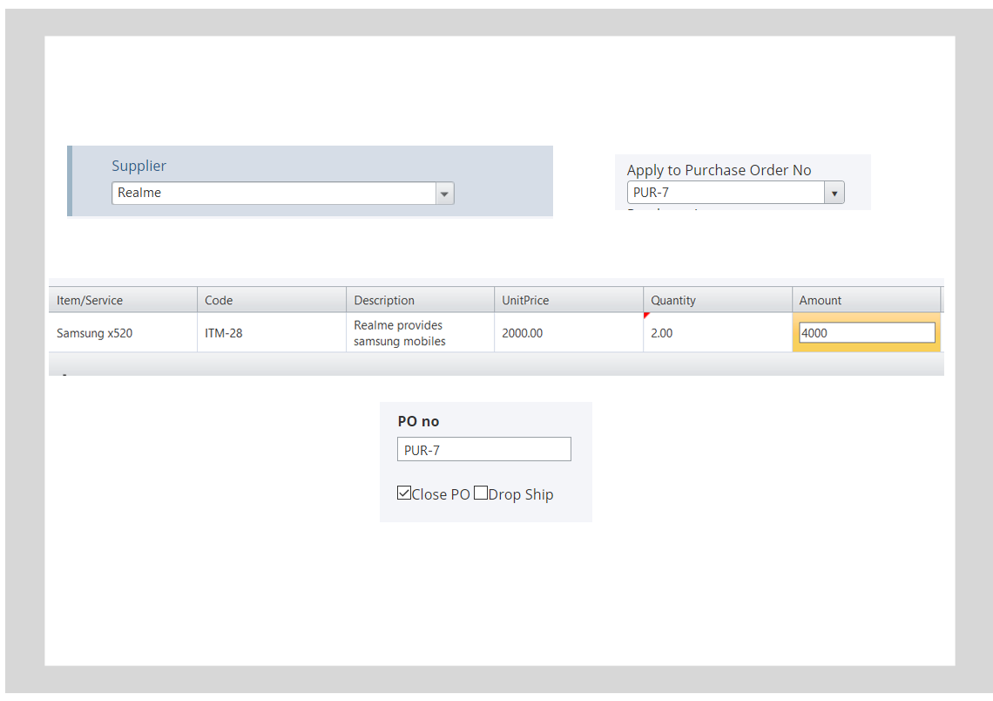
Task: Click the Amount input containing 4000
Action: (x=867, y=333)
